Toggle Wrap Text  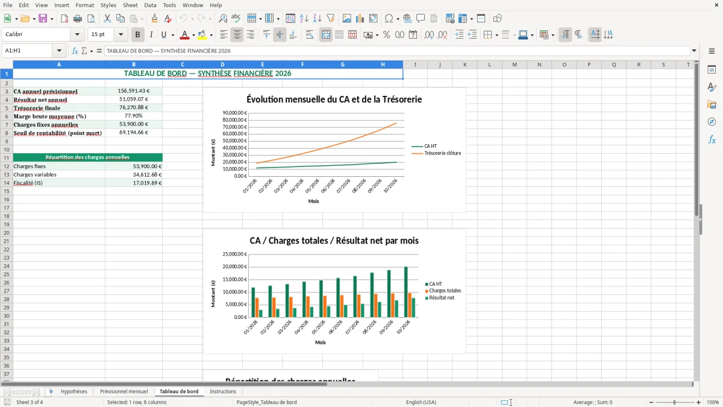[309, 35]
